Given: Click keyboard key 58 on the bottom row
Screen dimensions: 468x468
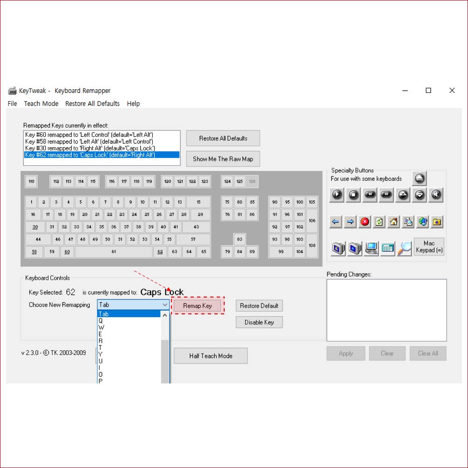Looking at the screenshot, I should point(34,252).
